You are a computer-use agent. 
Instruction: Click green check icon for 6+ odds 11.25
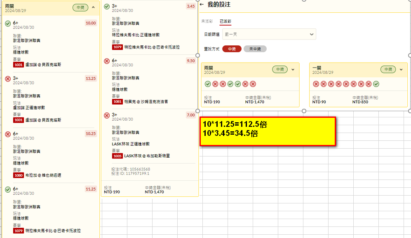click(8, 189)
